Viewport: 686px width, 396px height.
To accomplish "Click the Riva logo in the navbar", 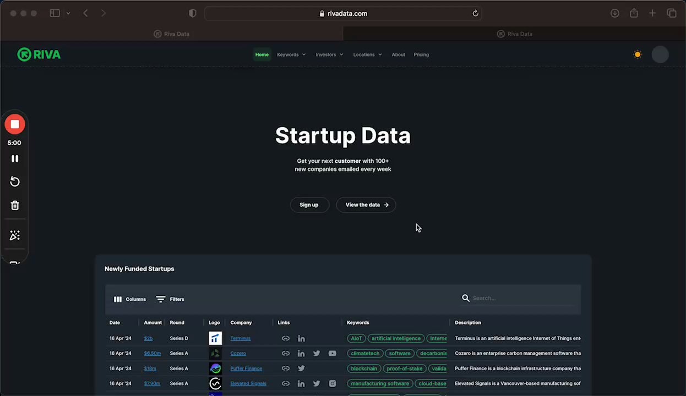I will coord(39,54).
